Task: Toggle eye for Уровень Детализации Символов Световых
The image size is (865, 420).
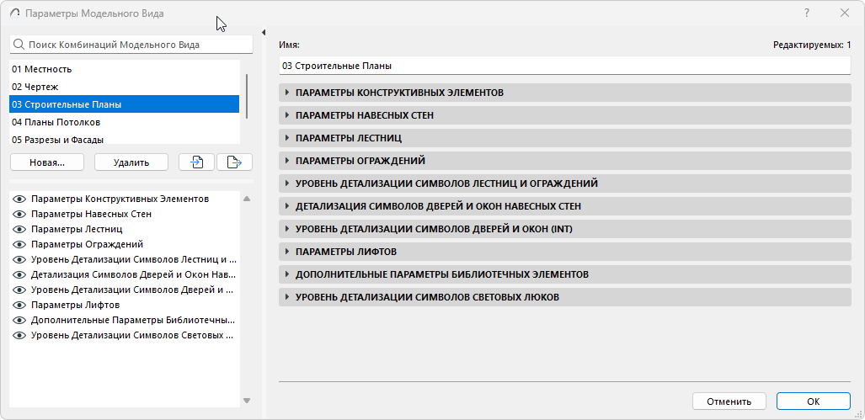Action: click(20, 335)
